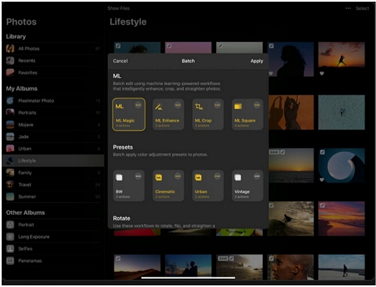
Task: Open the Family album
Action: [x=53, y=173]
